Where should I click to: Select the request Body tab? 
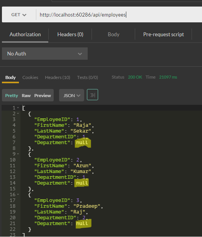114,34
